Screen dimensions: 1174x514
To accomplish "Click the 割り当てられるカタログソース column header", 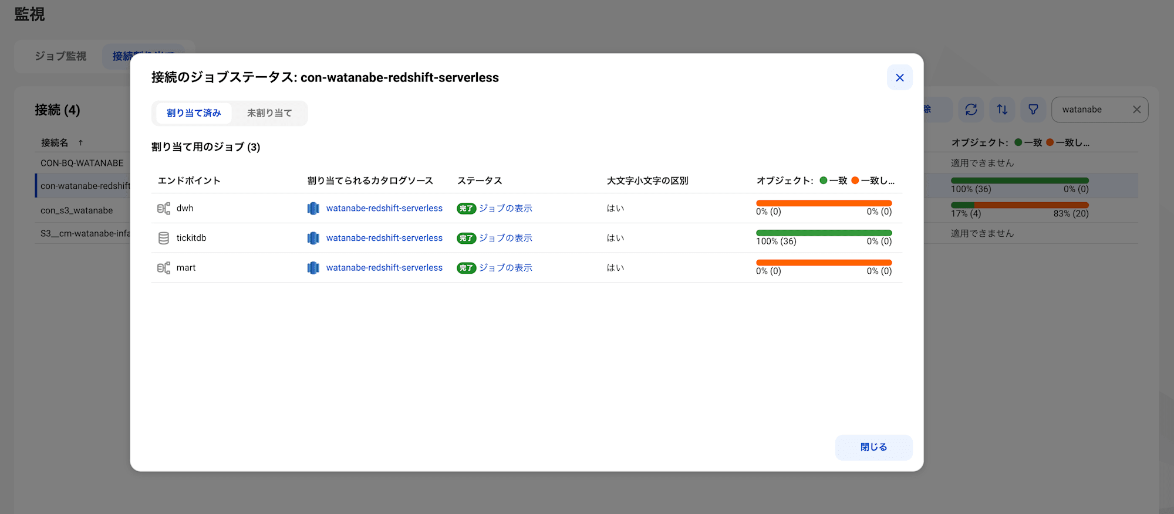I will click(x=370, y=181).
